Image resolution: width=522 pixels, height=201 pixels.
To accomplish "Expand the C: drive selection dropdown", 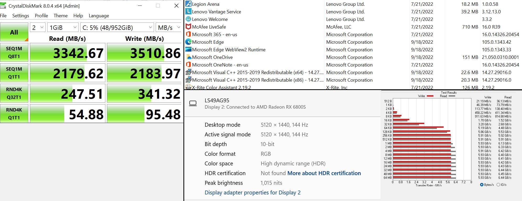I will pos(117,27).
